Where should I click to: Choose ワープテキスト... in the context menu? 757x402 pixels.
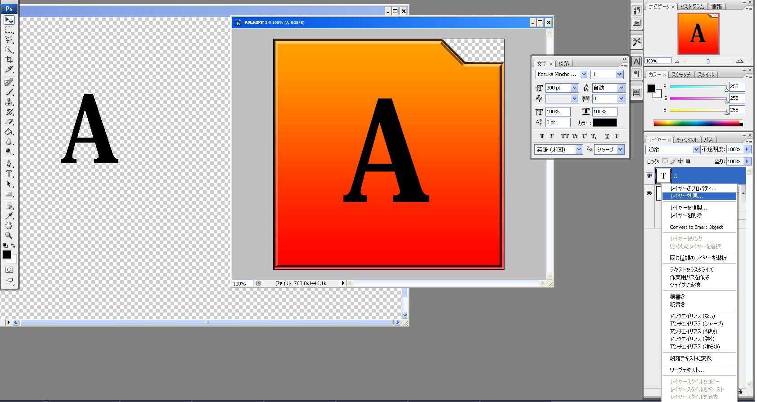(x=699, y=370)
